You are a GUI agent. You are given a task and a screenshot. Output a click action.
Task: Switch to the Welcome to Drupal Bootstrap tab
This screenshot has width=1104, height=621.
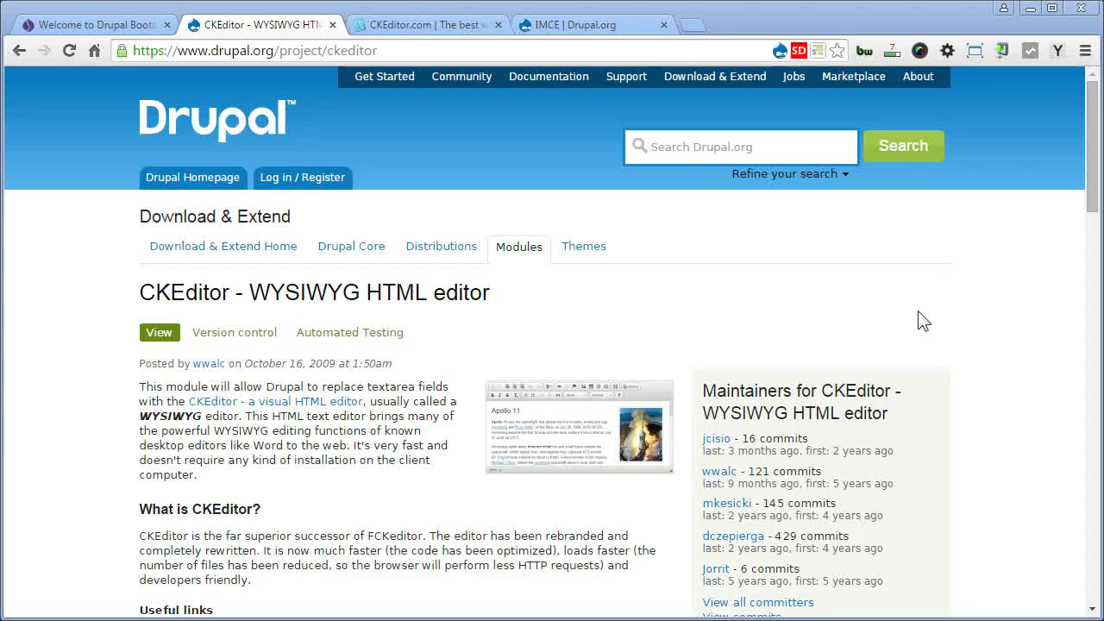(97, 25)
